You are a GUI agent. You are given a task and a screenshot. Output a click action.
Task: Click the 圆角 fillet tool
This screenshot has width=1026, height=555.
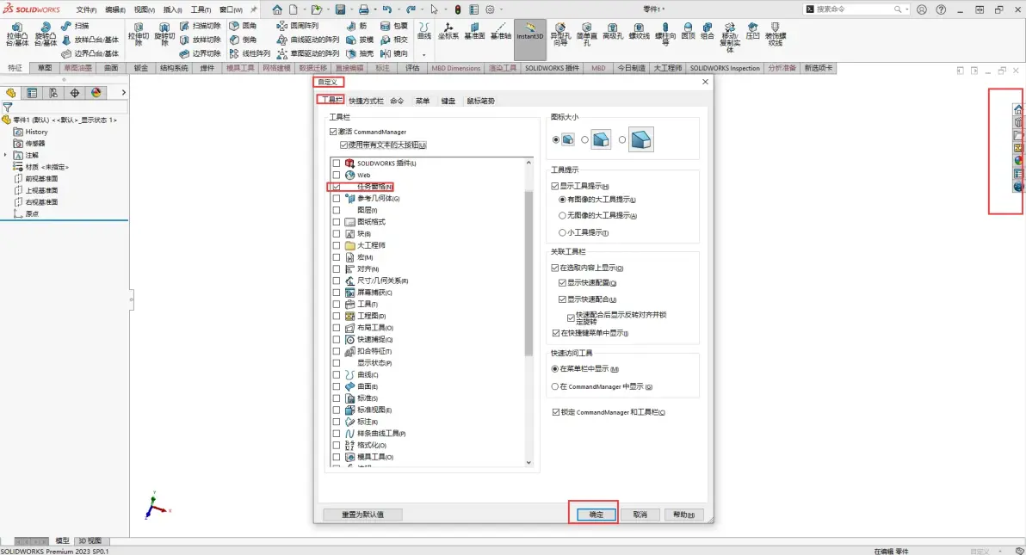pyautogui.click(x=243, y=26)
